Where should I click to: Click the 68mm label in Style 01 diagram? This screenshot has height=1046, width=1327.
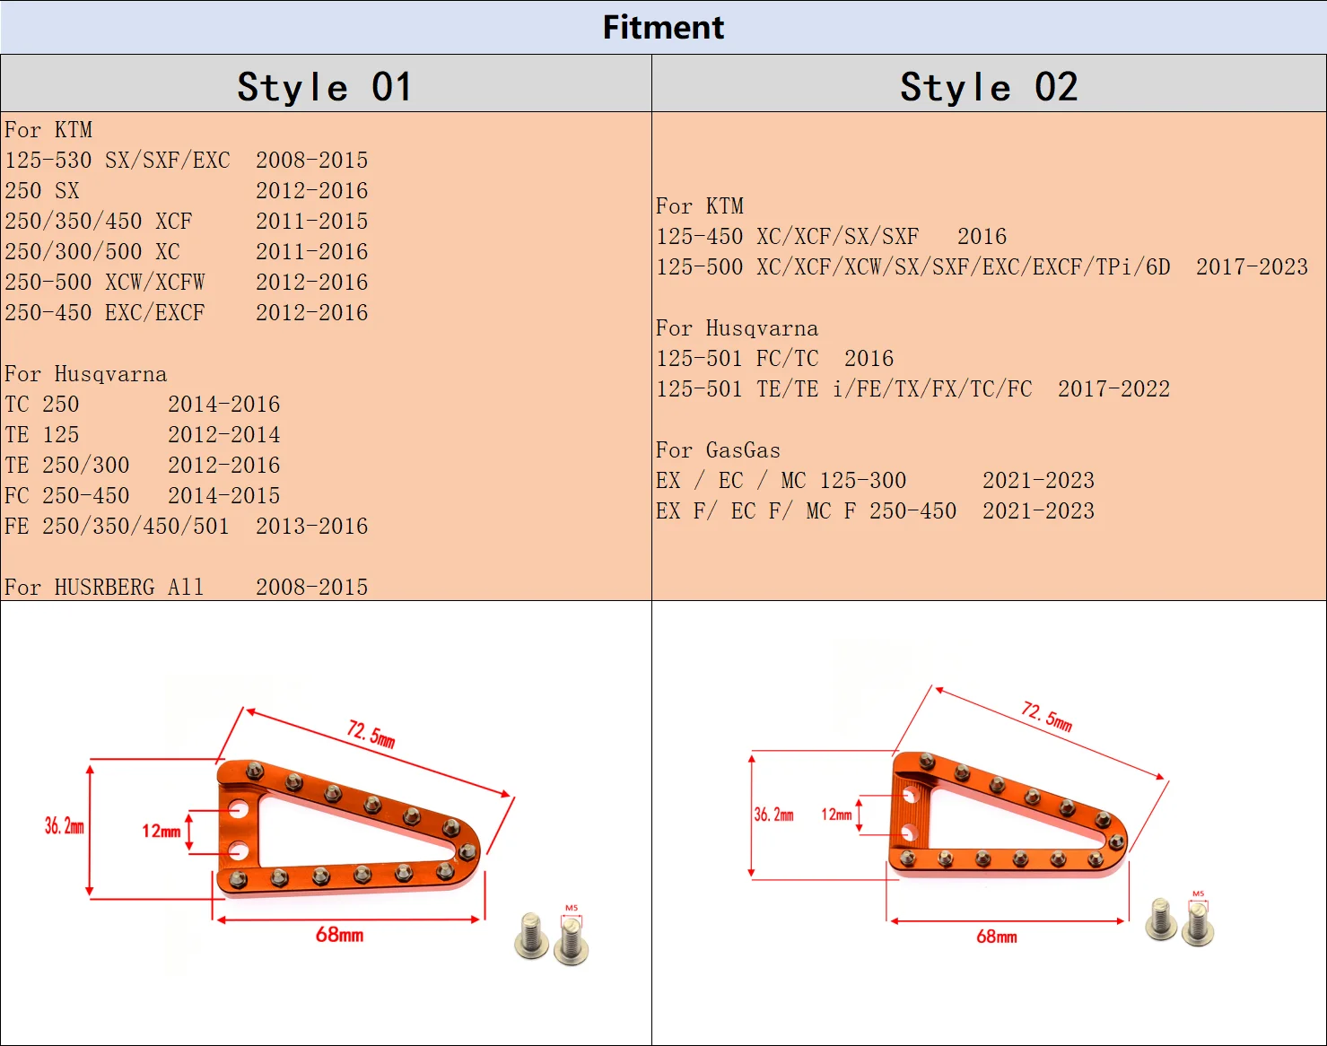(x=339, y=935)
